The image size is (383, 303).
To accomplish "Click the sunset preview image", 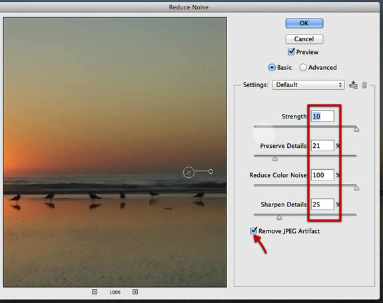I will (115, 152).
